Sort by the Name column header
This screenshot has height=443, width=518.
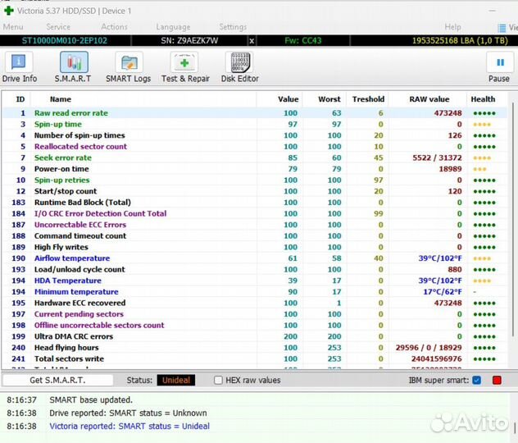(61, 99)
